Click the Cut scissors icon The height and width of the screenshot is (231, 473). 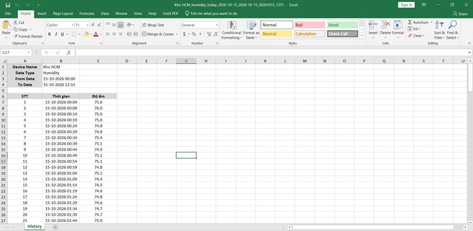tap(15, 22)
